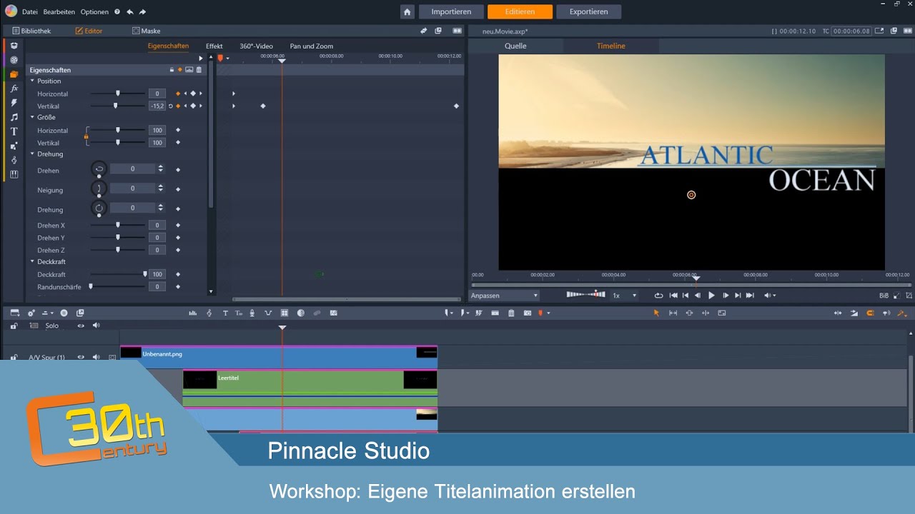
Task: Open the Datei menu
Action: click(x=30, y=12)
